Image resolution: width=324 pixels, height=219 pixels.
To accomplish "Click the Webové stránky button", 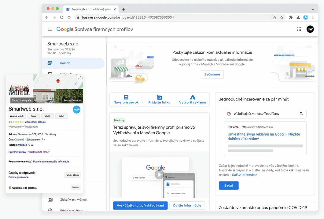I will (x=17, y=116).
